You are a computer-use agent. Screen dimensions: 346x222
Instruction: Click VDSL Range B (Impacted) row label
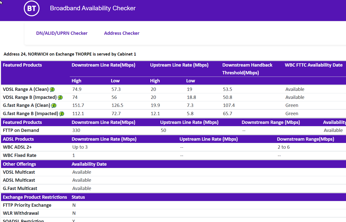30,97
